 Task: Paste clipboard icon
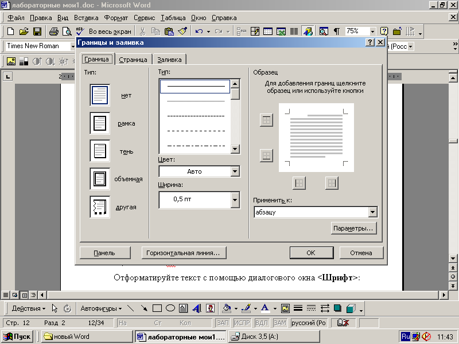169,31
